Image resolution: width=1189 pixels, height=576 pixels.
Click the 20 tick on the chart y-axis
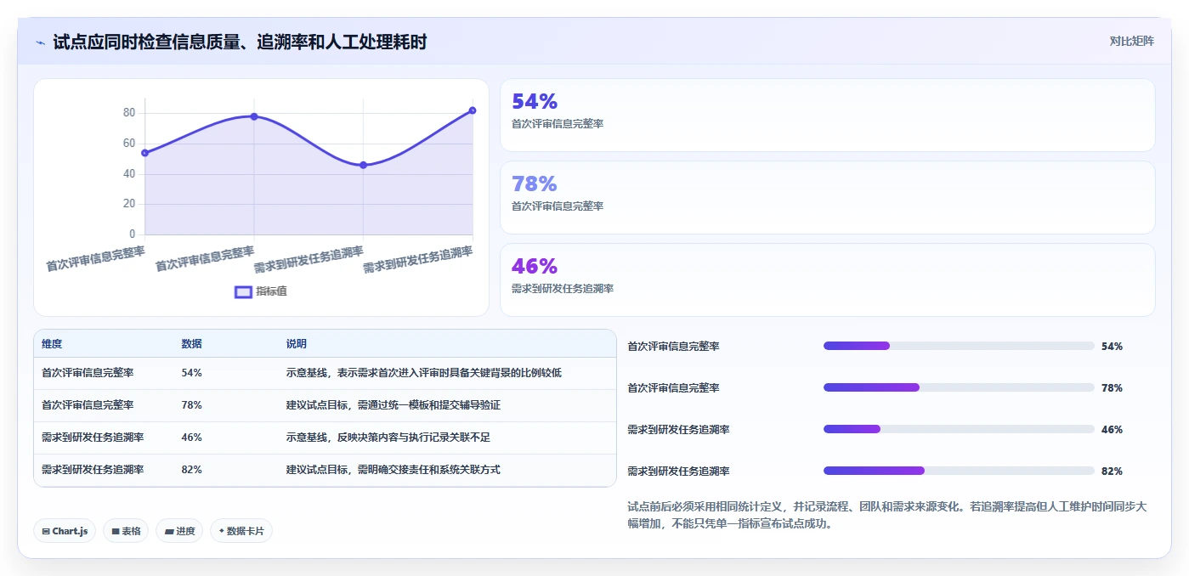click(129, 204)
